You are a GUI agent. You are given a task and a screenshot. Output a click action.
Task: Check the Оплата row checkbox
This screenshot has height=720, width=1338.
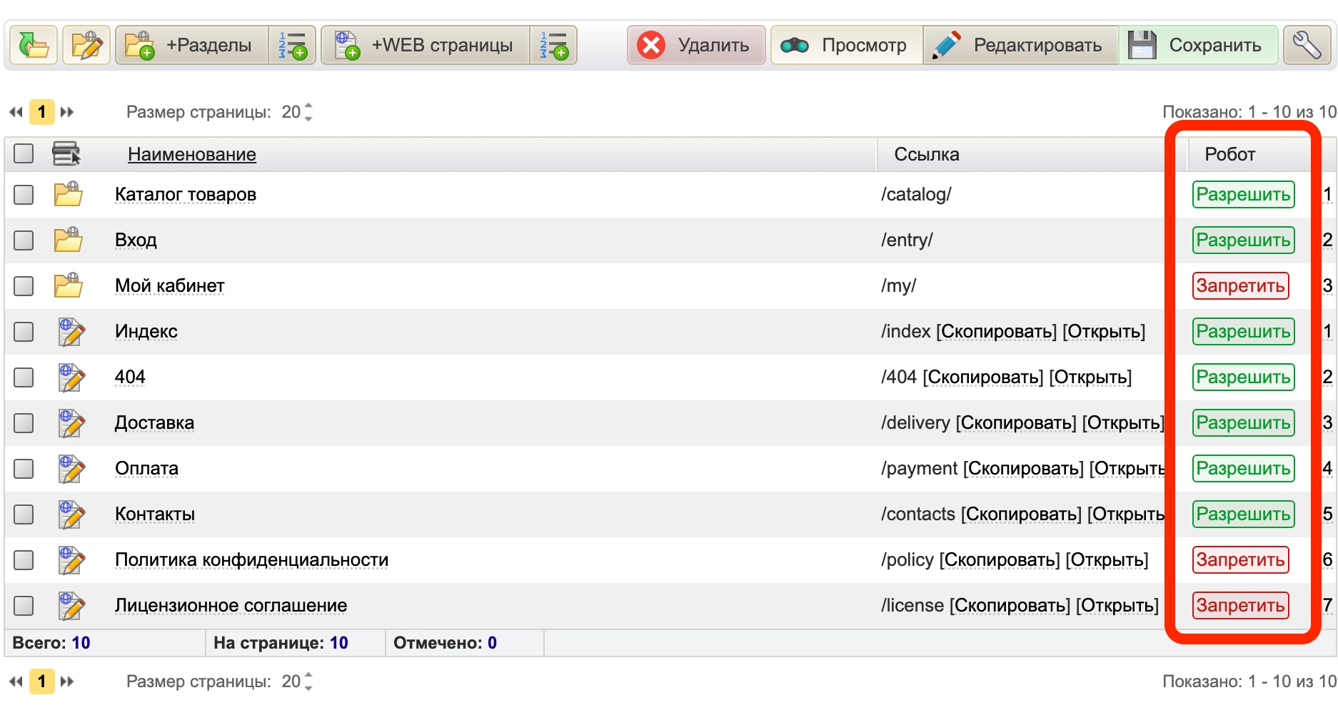point(24,469)
